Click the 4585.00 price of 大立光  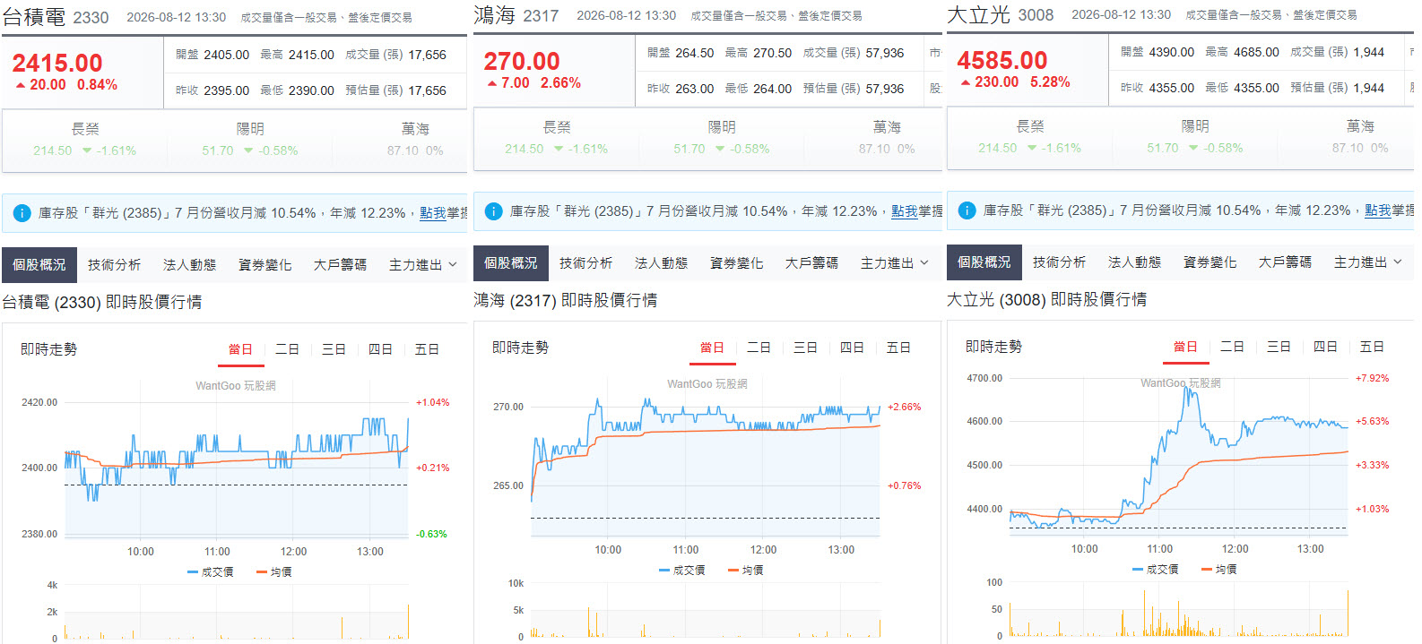click(1002, 60)
